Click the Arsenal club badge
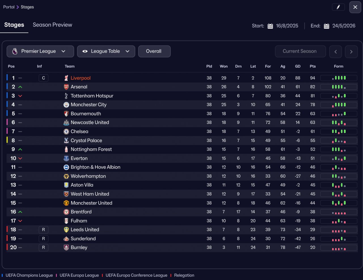This screenshot has width=363, height=280. tap(66, 87)
